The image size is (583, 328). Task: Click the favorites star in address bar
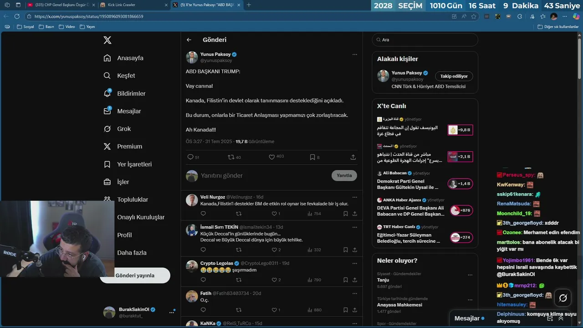pyautogui.click(x=474, y=16)
